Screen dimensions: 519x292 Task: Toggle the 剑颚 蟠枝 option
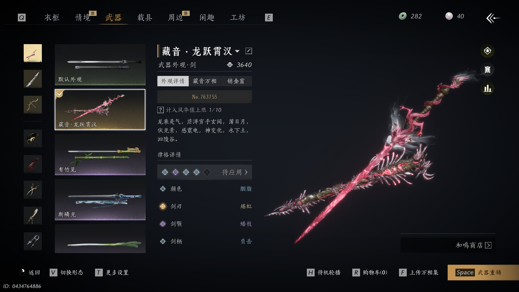205,224
